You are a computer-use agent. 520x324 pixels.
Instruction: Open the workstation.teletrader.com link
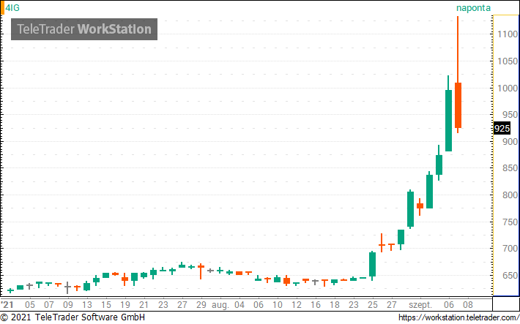pyautogui.click(x=459, y=317)
